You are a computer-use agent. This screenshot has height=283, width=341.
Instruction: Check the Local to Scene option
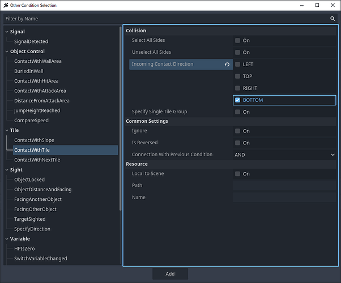point(237,174)
